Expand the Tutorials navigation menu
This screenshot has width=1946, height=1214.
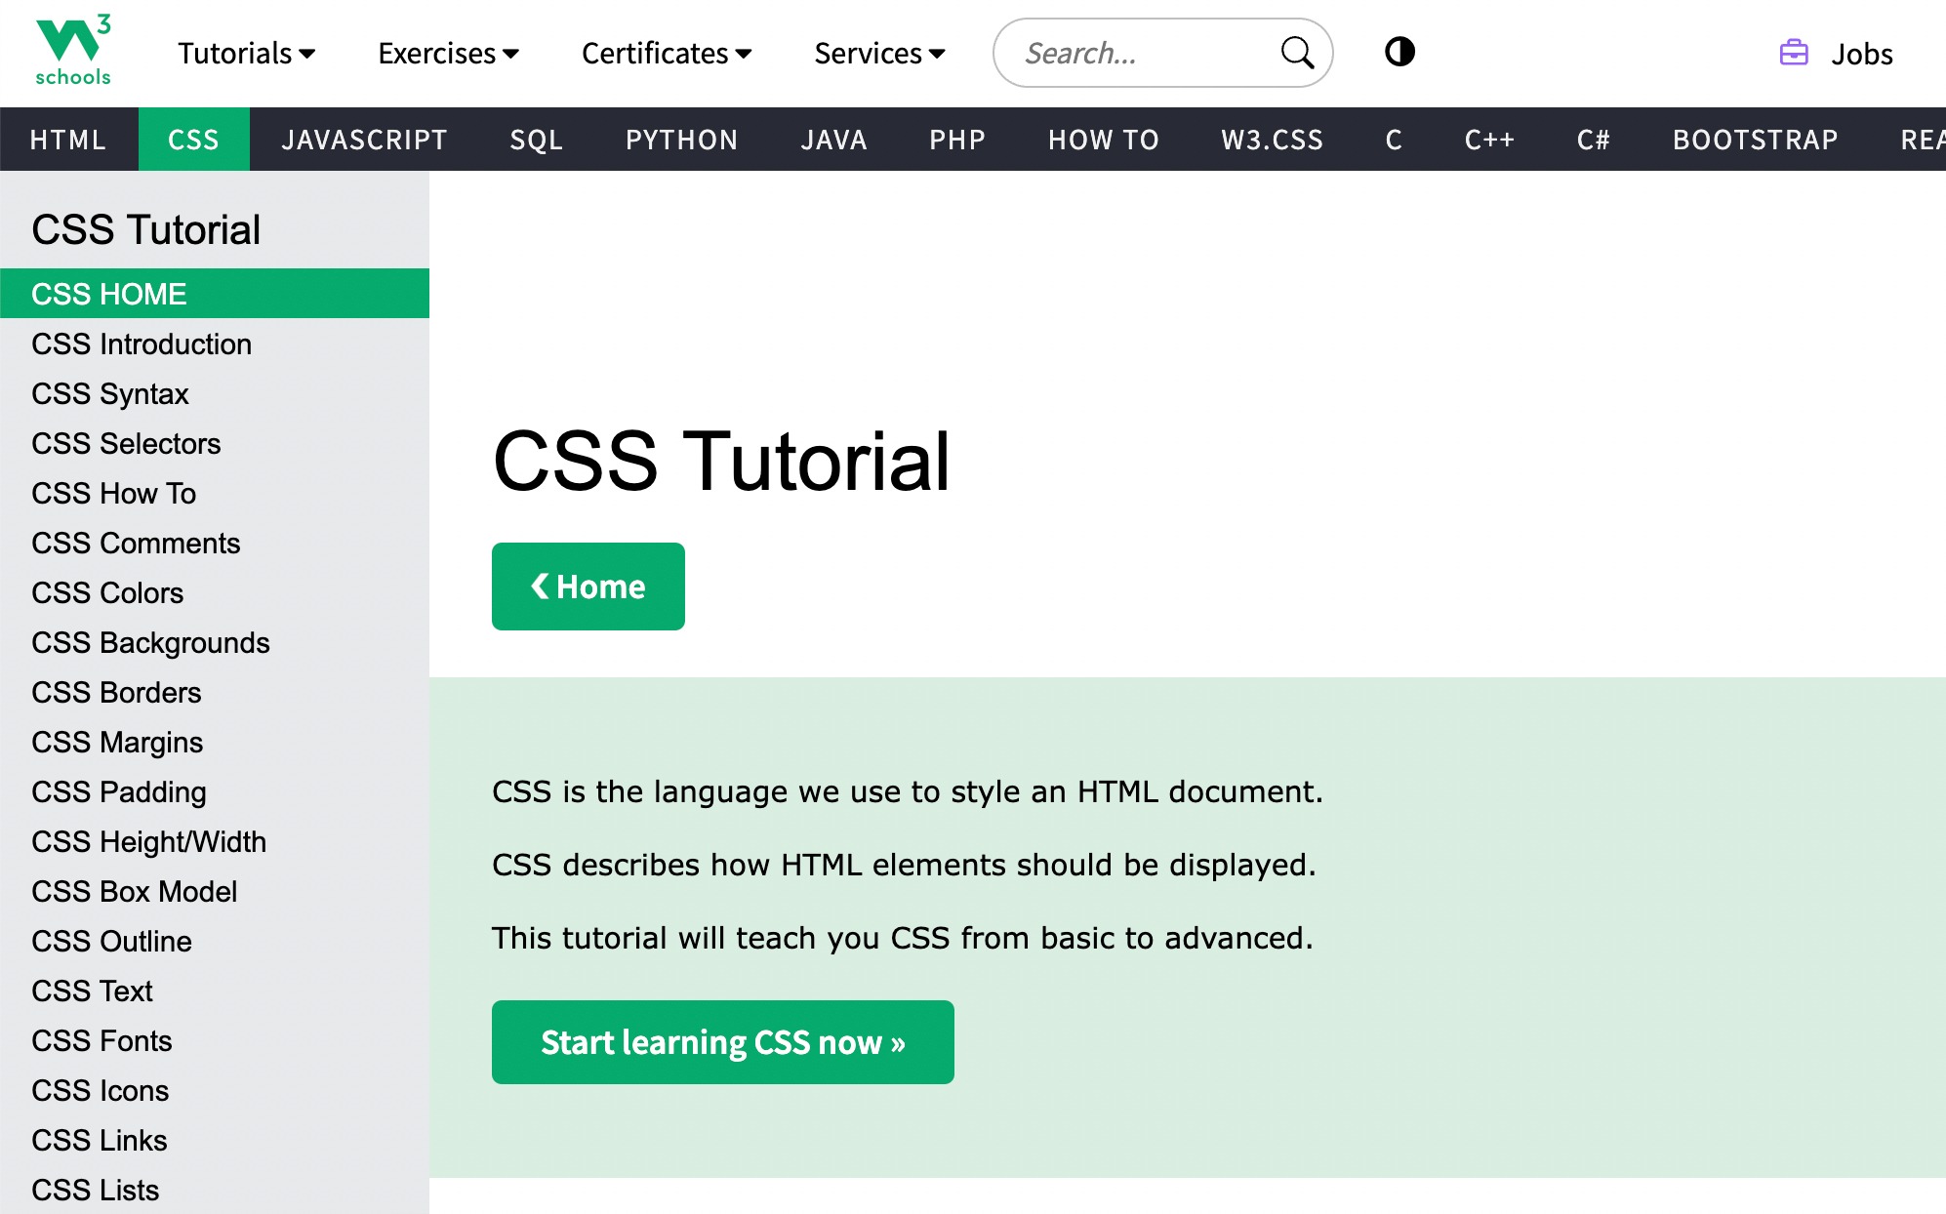point(246,53)
